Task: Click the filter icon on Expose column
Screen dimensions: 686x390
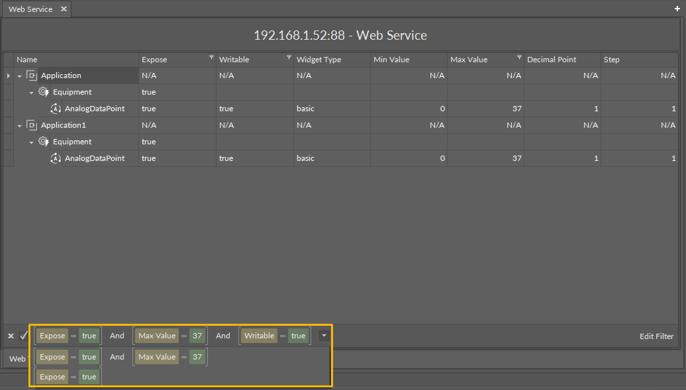Action: point(211,58)
